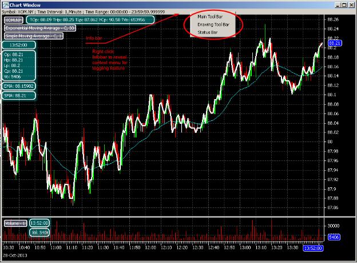The image size is (357, 263).
Task: Minimize the Chart Window
Action: [334, 4]
